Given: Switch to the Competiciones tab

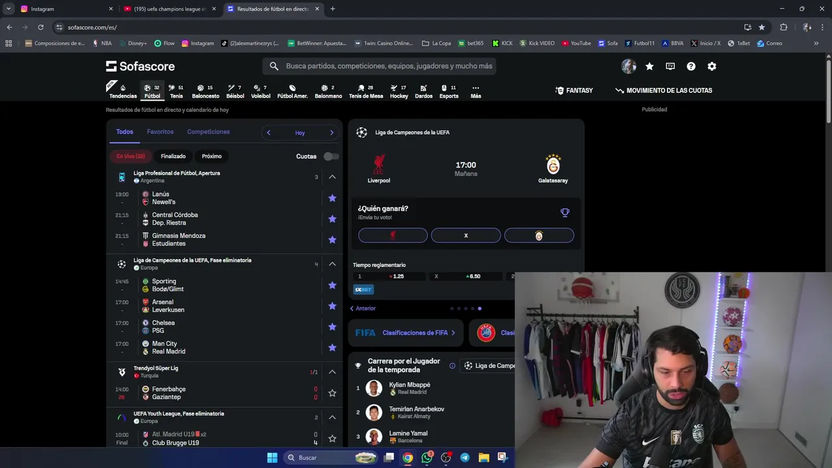Looking at the screenshot, I should pos(208,132).
